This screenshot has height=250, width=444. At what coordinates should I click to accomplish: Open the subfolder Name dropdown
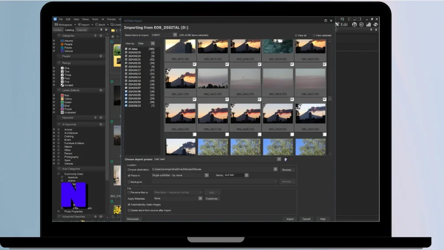pos(246,175)
